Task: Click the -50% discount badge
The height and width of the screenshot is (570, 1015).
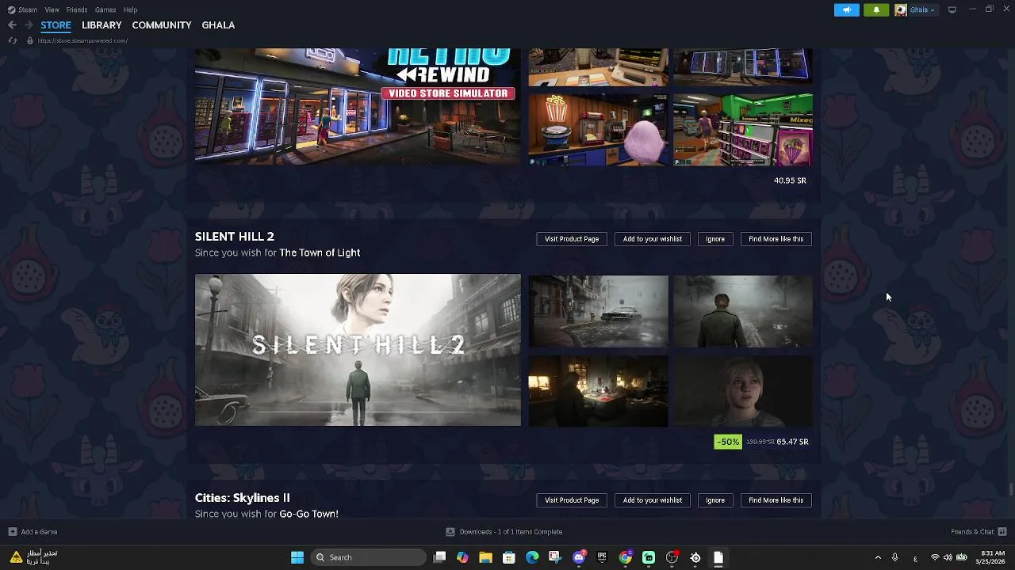Action: [x=728, y=442]
